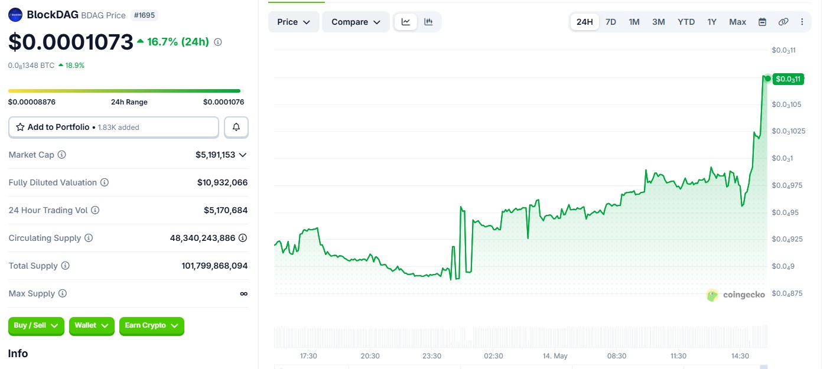This screenshot has height=369, width=830.
Task: Expand the Market Cap value chevron
Action: tap(242, 155)
